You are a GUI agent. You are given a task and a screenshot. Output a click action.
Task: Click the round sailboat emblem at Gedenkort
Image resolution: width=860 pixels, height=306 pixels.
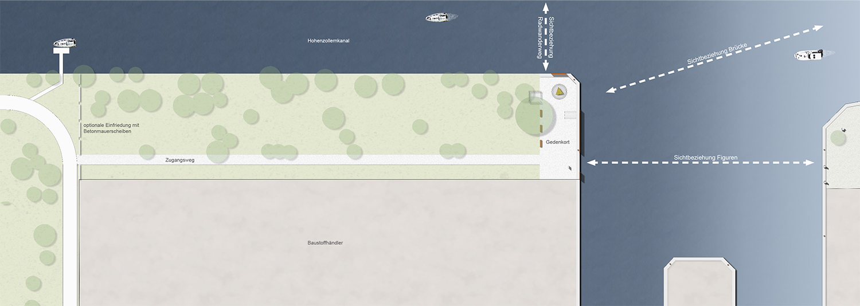click(x=559, y=91)
